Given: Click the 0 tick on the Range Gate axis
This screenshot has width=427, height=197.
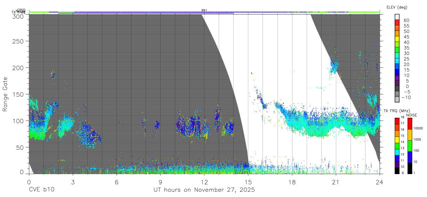Looking at the screenshot, I should click(x=22, y=172).
